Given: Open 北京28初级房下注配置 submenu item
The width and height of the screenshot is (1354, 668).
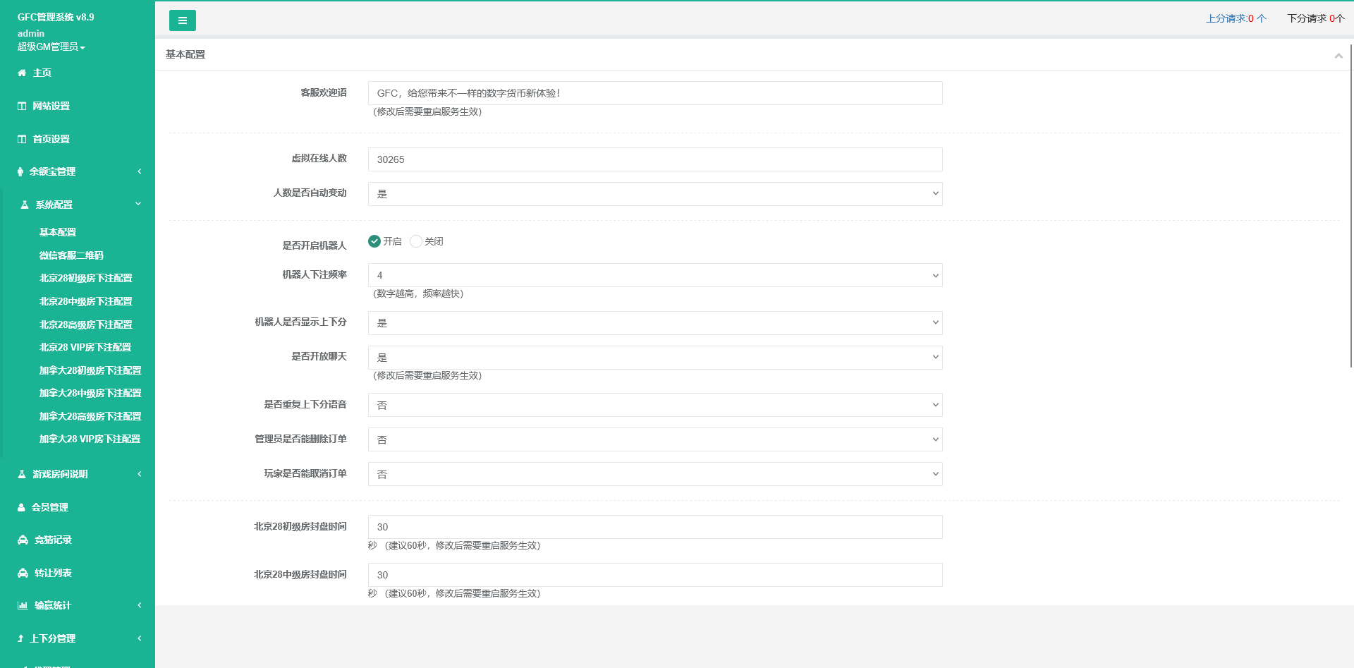Looking at the screenshot, I should [85, 278].
